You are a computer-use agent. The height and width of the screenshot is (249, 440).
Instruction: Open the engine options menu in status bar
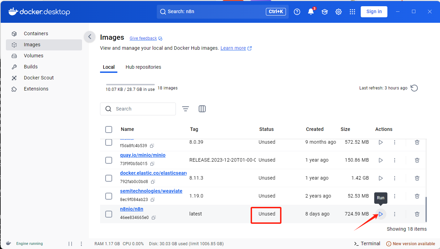81,243
